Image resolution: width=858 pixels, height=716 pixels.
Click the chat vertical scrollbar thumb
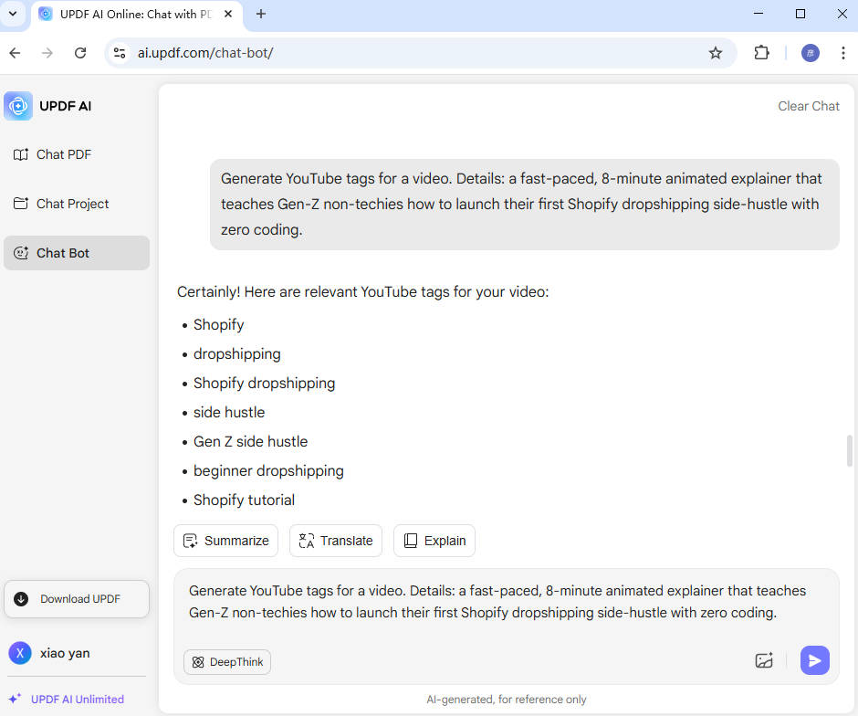pos(849,450)
